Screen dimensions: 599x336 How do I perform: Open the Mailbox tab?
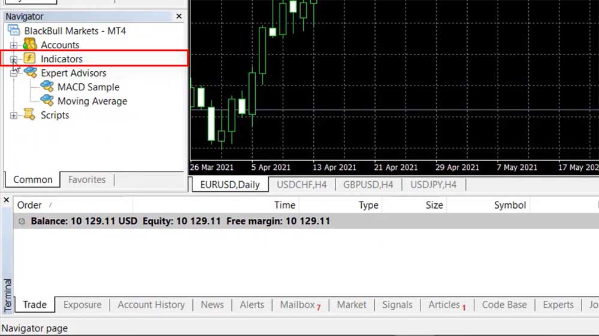[298, 304]
